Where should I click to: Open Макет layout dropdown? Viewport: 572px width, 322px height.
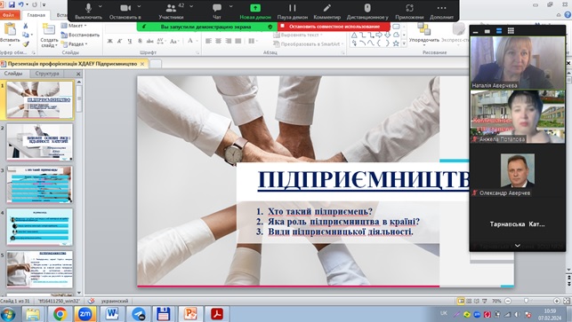click(75, 26)
